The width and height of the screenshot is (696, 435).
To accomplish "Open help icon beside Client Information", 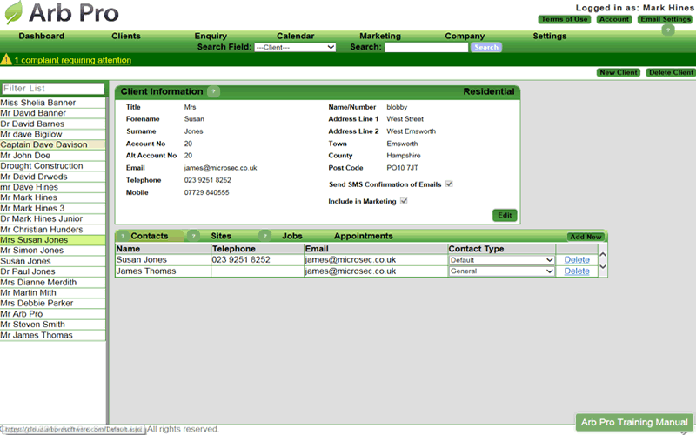I will pos(213,91).
